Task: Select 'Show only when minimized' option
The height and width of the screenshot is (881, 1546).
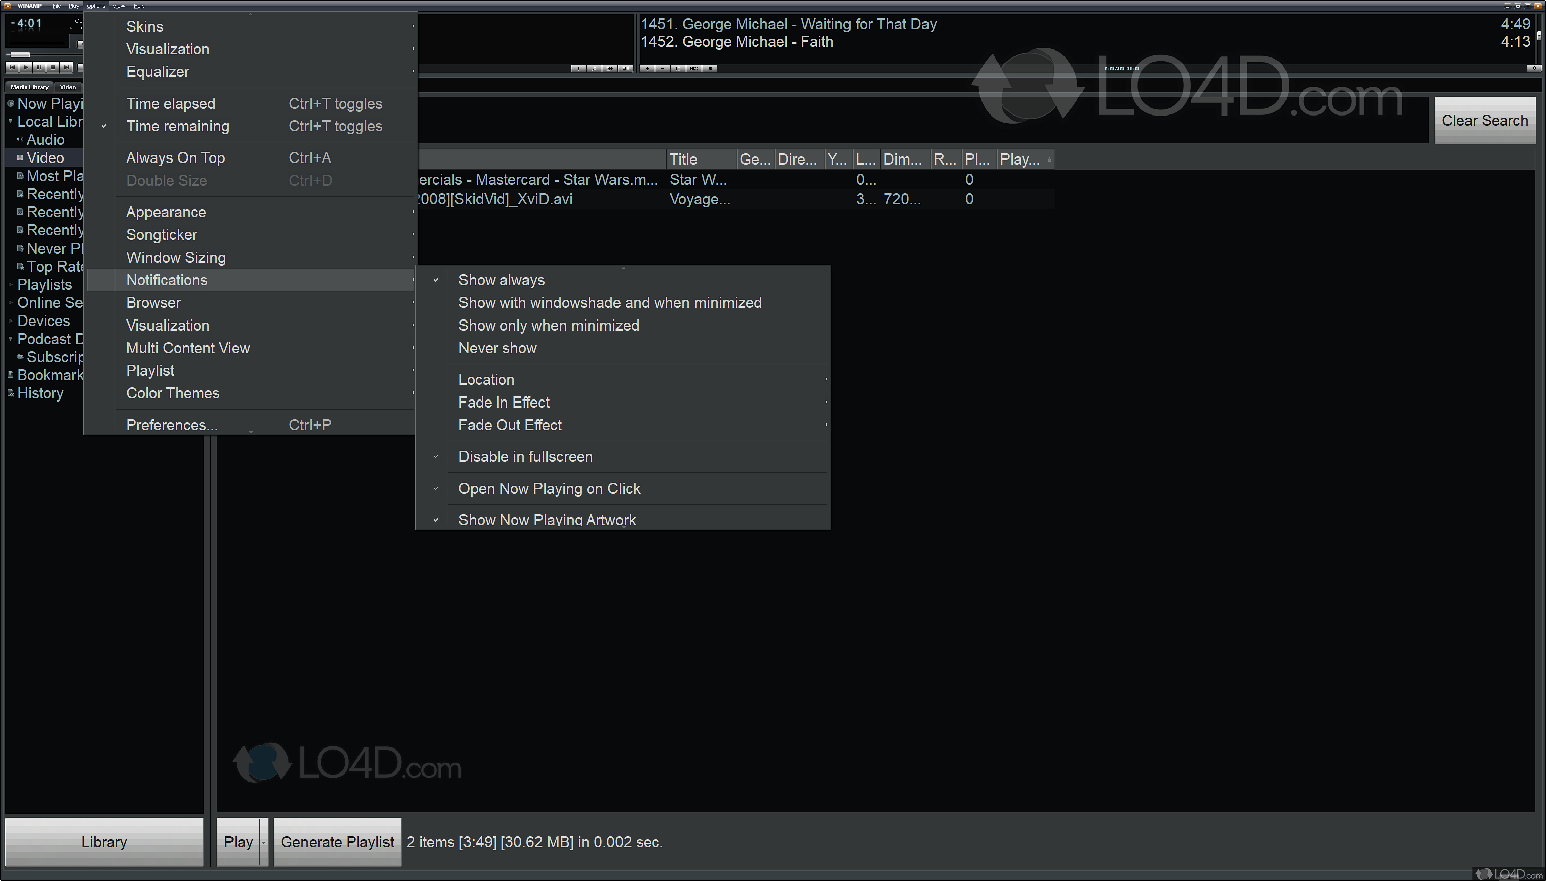Action: pyautogui.click(x=623, y=326)
